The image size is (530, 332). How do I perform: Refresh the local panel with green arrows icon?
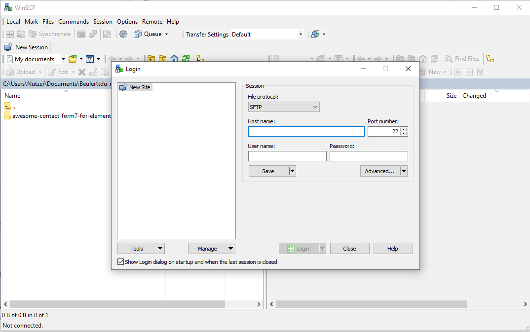coord(186,58)
